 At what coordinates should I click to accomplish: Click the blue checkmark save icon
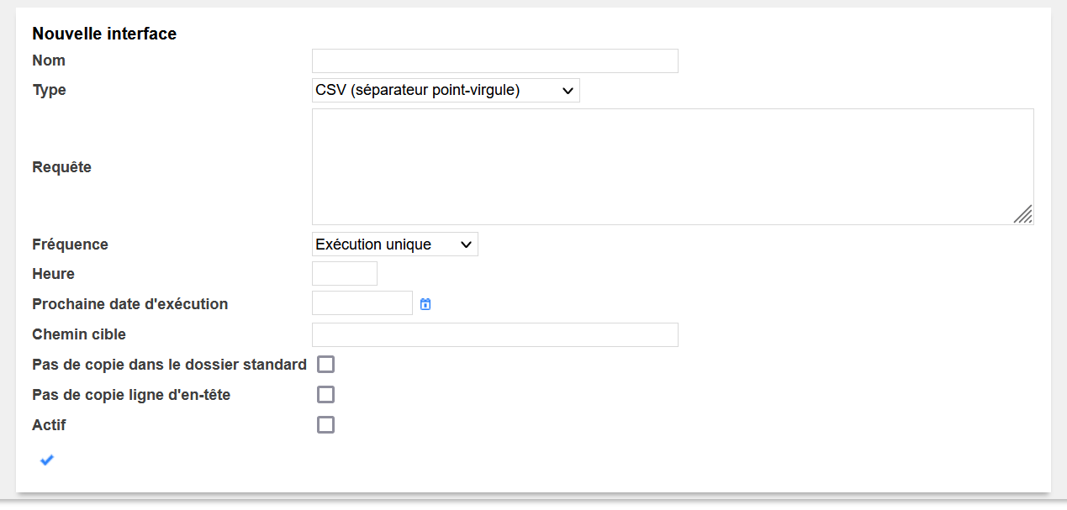pyautogui.click(x=47, y=460)
